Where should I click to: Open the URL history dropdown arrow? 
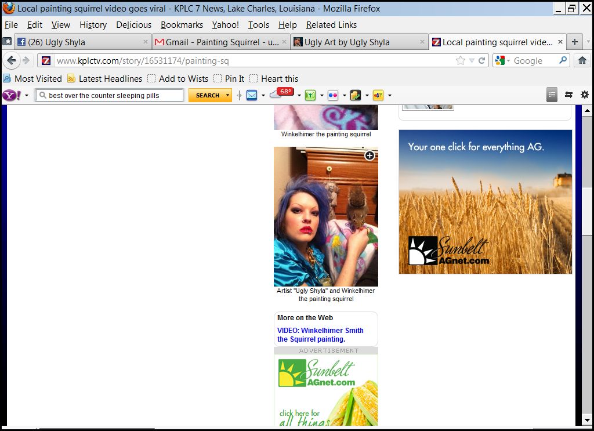472,60
